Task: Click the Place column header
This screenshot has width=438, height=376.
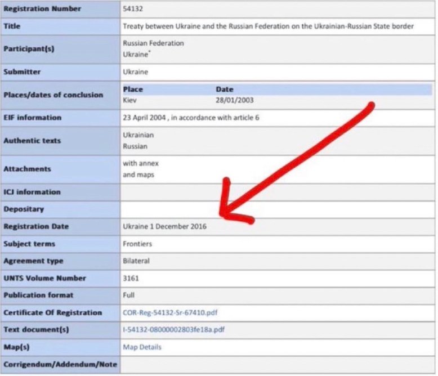Action: pos(133,89)
